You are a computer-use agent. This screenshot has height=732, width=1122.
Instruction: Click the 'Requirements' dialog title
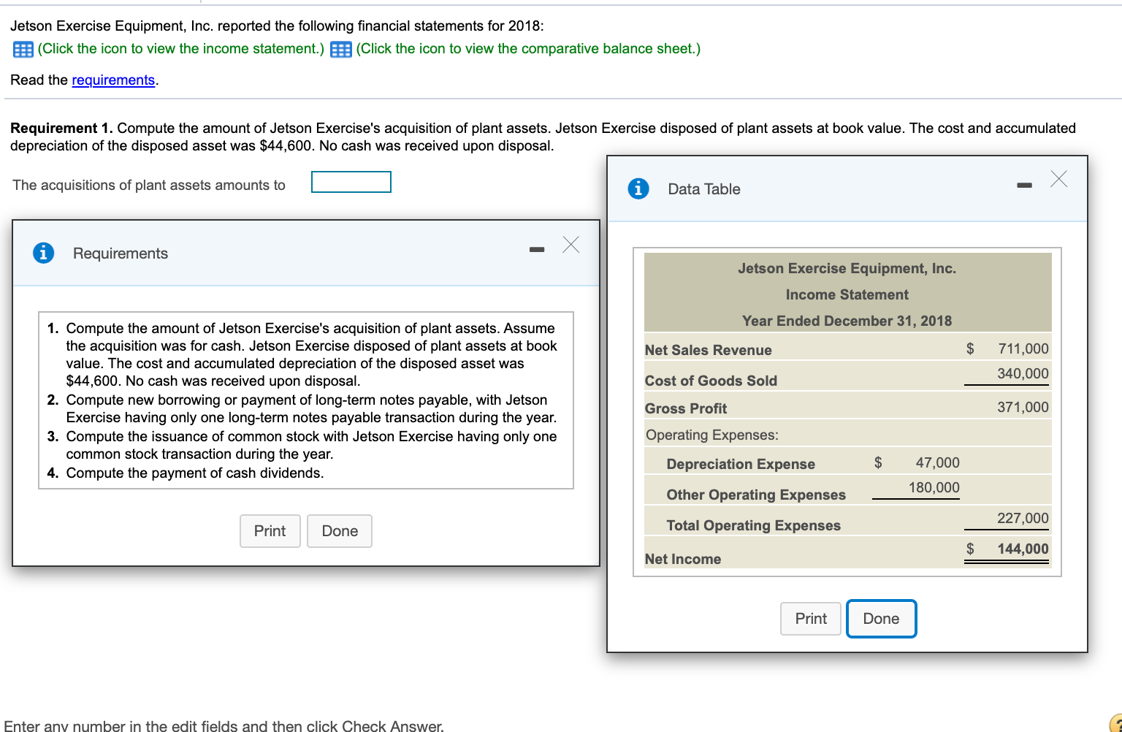121,253
